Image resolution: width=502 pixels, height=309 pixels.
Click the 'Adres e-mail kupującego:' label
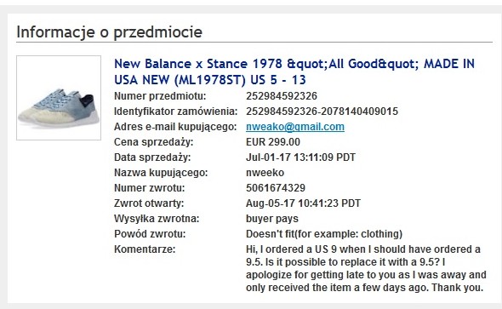pyautogui.click(x=175, y=127)
